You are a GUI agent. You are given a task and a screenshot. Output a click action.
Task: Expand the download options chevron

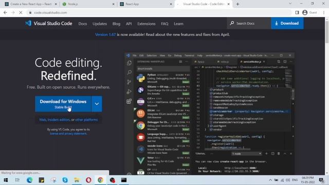coord(97,104)
